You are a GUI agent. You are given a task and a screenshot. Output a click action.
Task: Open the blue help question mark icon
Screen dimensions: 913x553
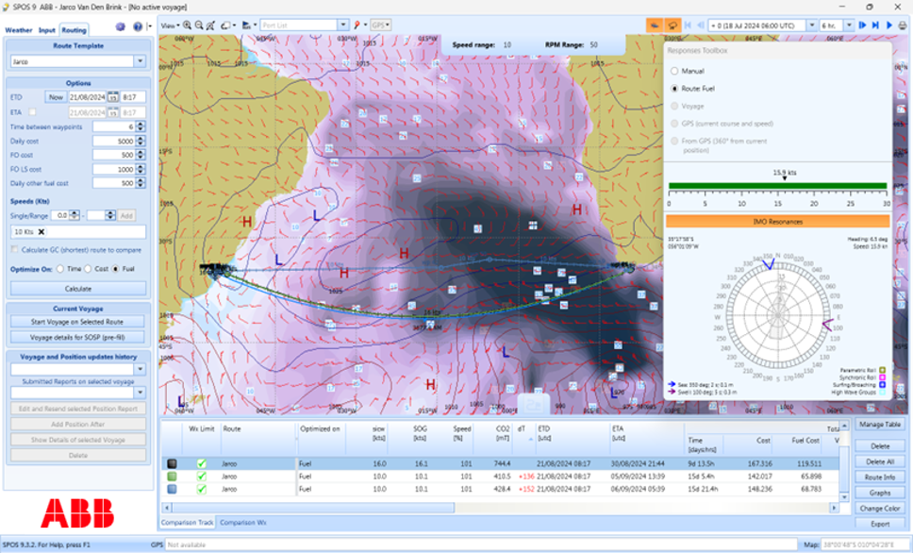click(x=138, y=26)
